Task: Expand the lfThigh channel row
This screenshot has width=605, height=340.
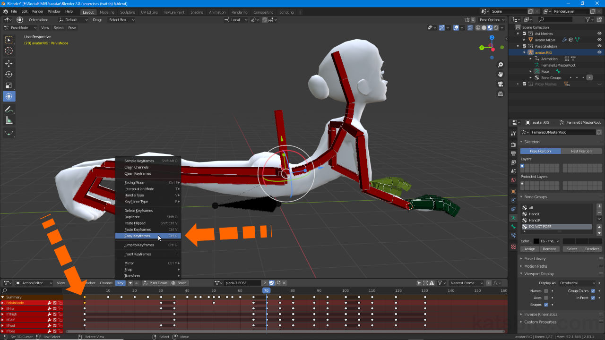Action: 3,314
